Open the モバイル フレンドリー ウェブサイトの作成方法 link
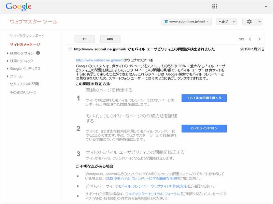This screenshot has height=204, width=273. click(153, 186)
